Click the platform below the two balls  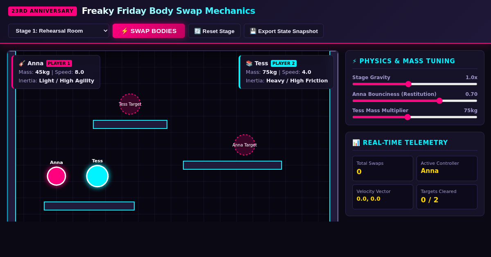tap(89, 206)
